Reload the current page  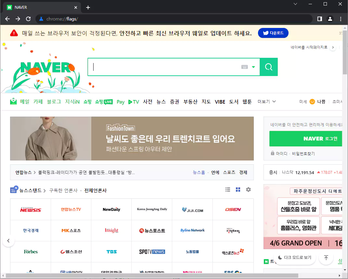click(x=28, y=19)
